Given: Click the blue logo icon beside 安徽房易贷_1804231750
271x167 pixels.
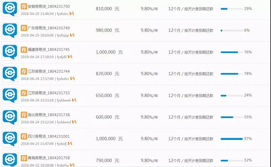Looking at the screenshot, I should click(x=10, y=9).
